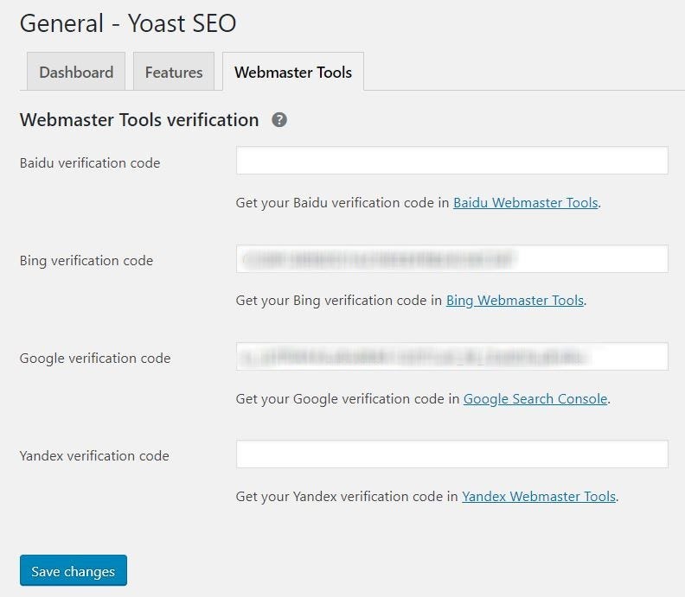Click the Webmaster Tools verification heading
The width and height of the screenshot is (685, 597).
(x=139, y=120)
